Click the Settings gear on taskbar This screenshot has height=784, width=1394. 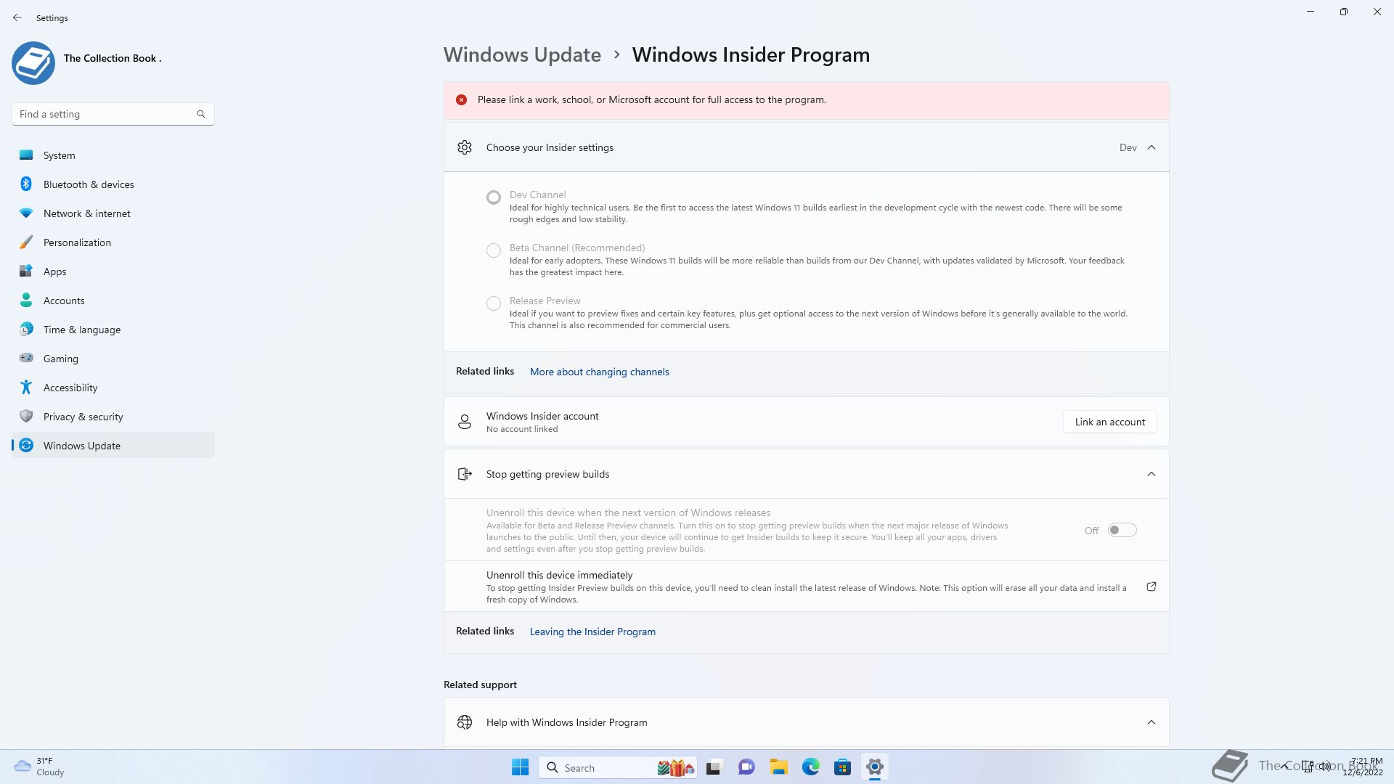tap(875, 767)
